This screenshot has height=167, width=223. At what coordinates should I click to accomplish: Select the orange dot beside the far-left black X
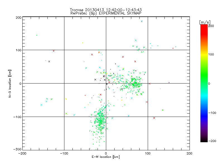(x=45, y=61)
